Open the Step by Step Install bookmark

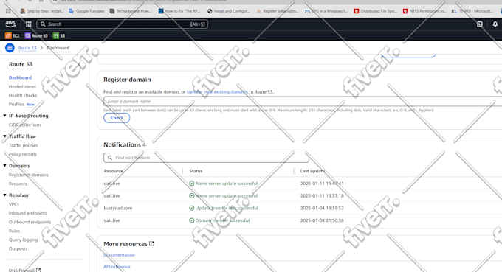(x=42, y=11)
